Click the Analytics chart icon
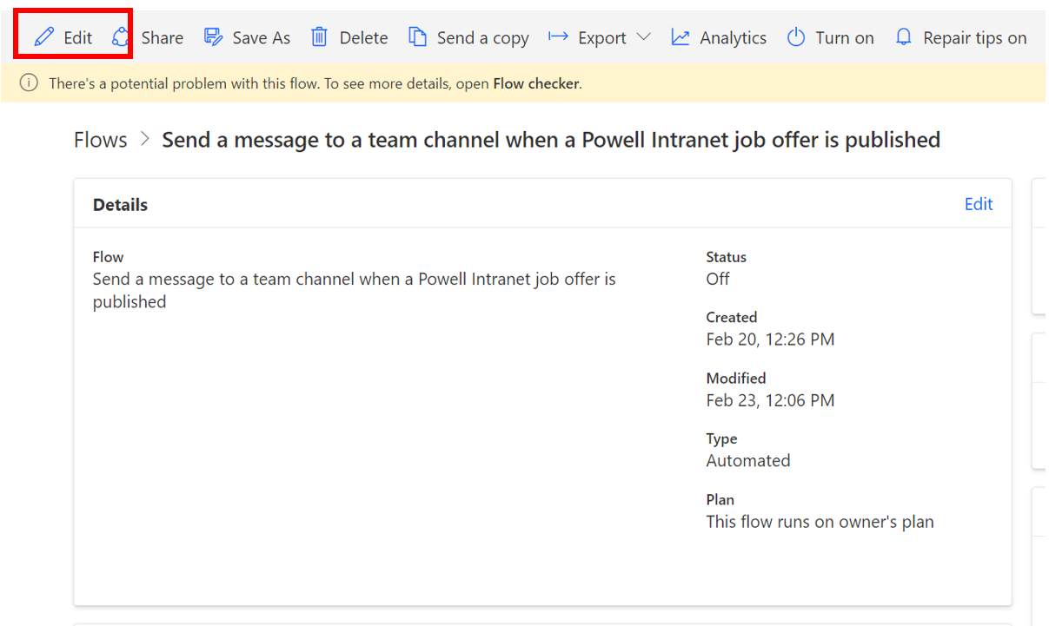1049x626 pixels. [681, 37]
